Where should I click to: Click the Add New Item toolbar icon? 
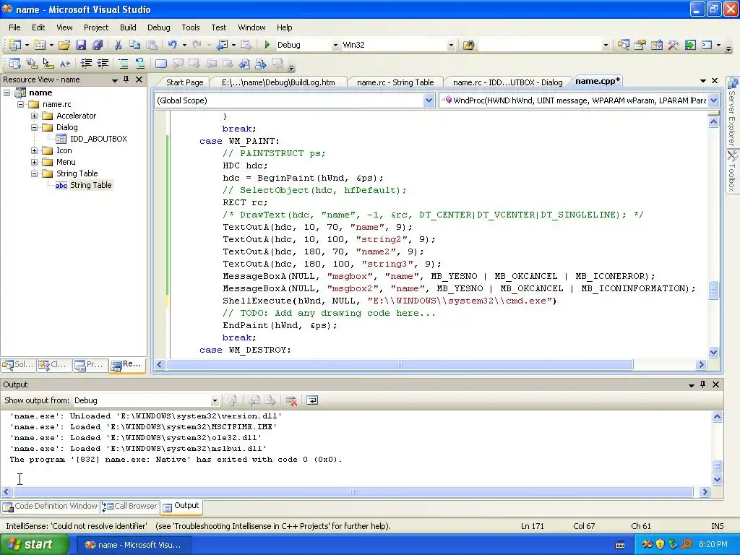tap(40, 45)
